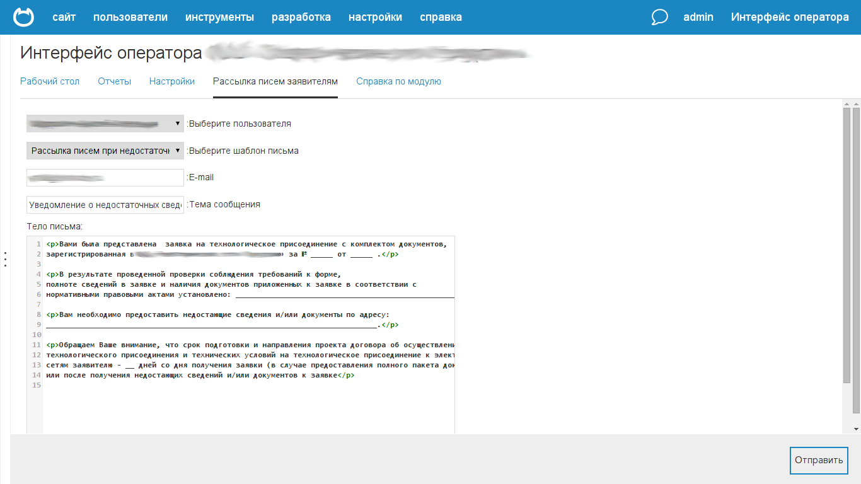Open the настройки menu
861x484 pixels.
click(x=375, y=17)
